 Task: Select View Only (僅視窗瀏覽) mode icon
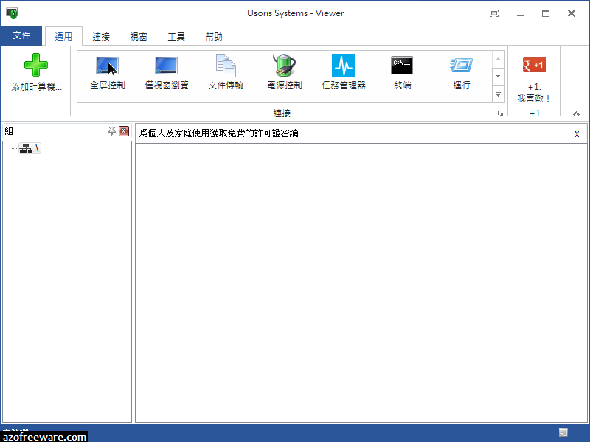(x=167, y=66)
